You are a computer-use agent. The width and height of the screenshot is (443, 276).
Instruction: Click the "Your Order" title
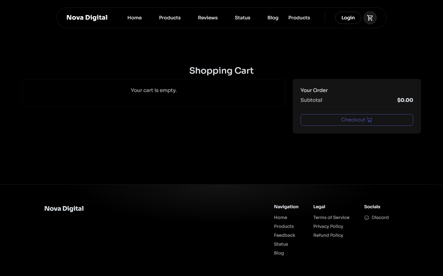[314, 90]
